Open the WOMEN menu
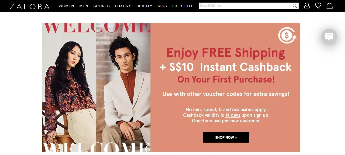345x155 pixels. 66,6
